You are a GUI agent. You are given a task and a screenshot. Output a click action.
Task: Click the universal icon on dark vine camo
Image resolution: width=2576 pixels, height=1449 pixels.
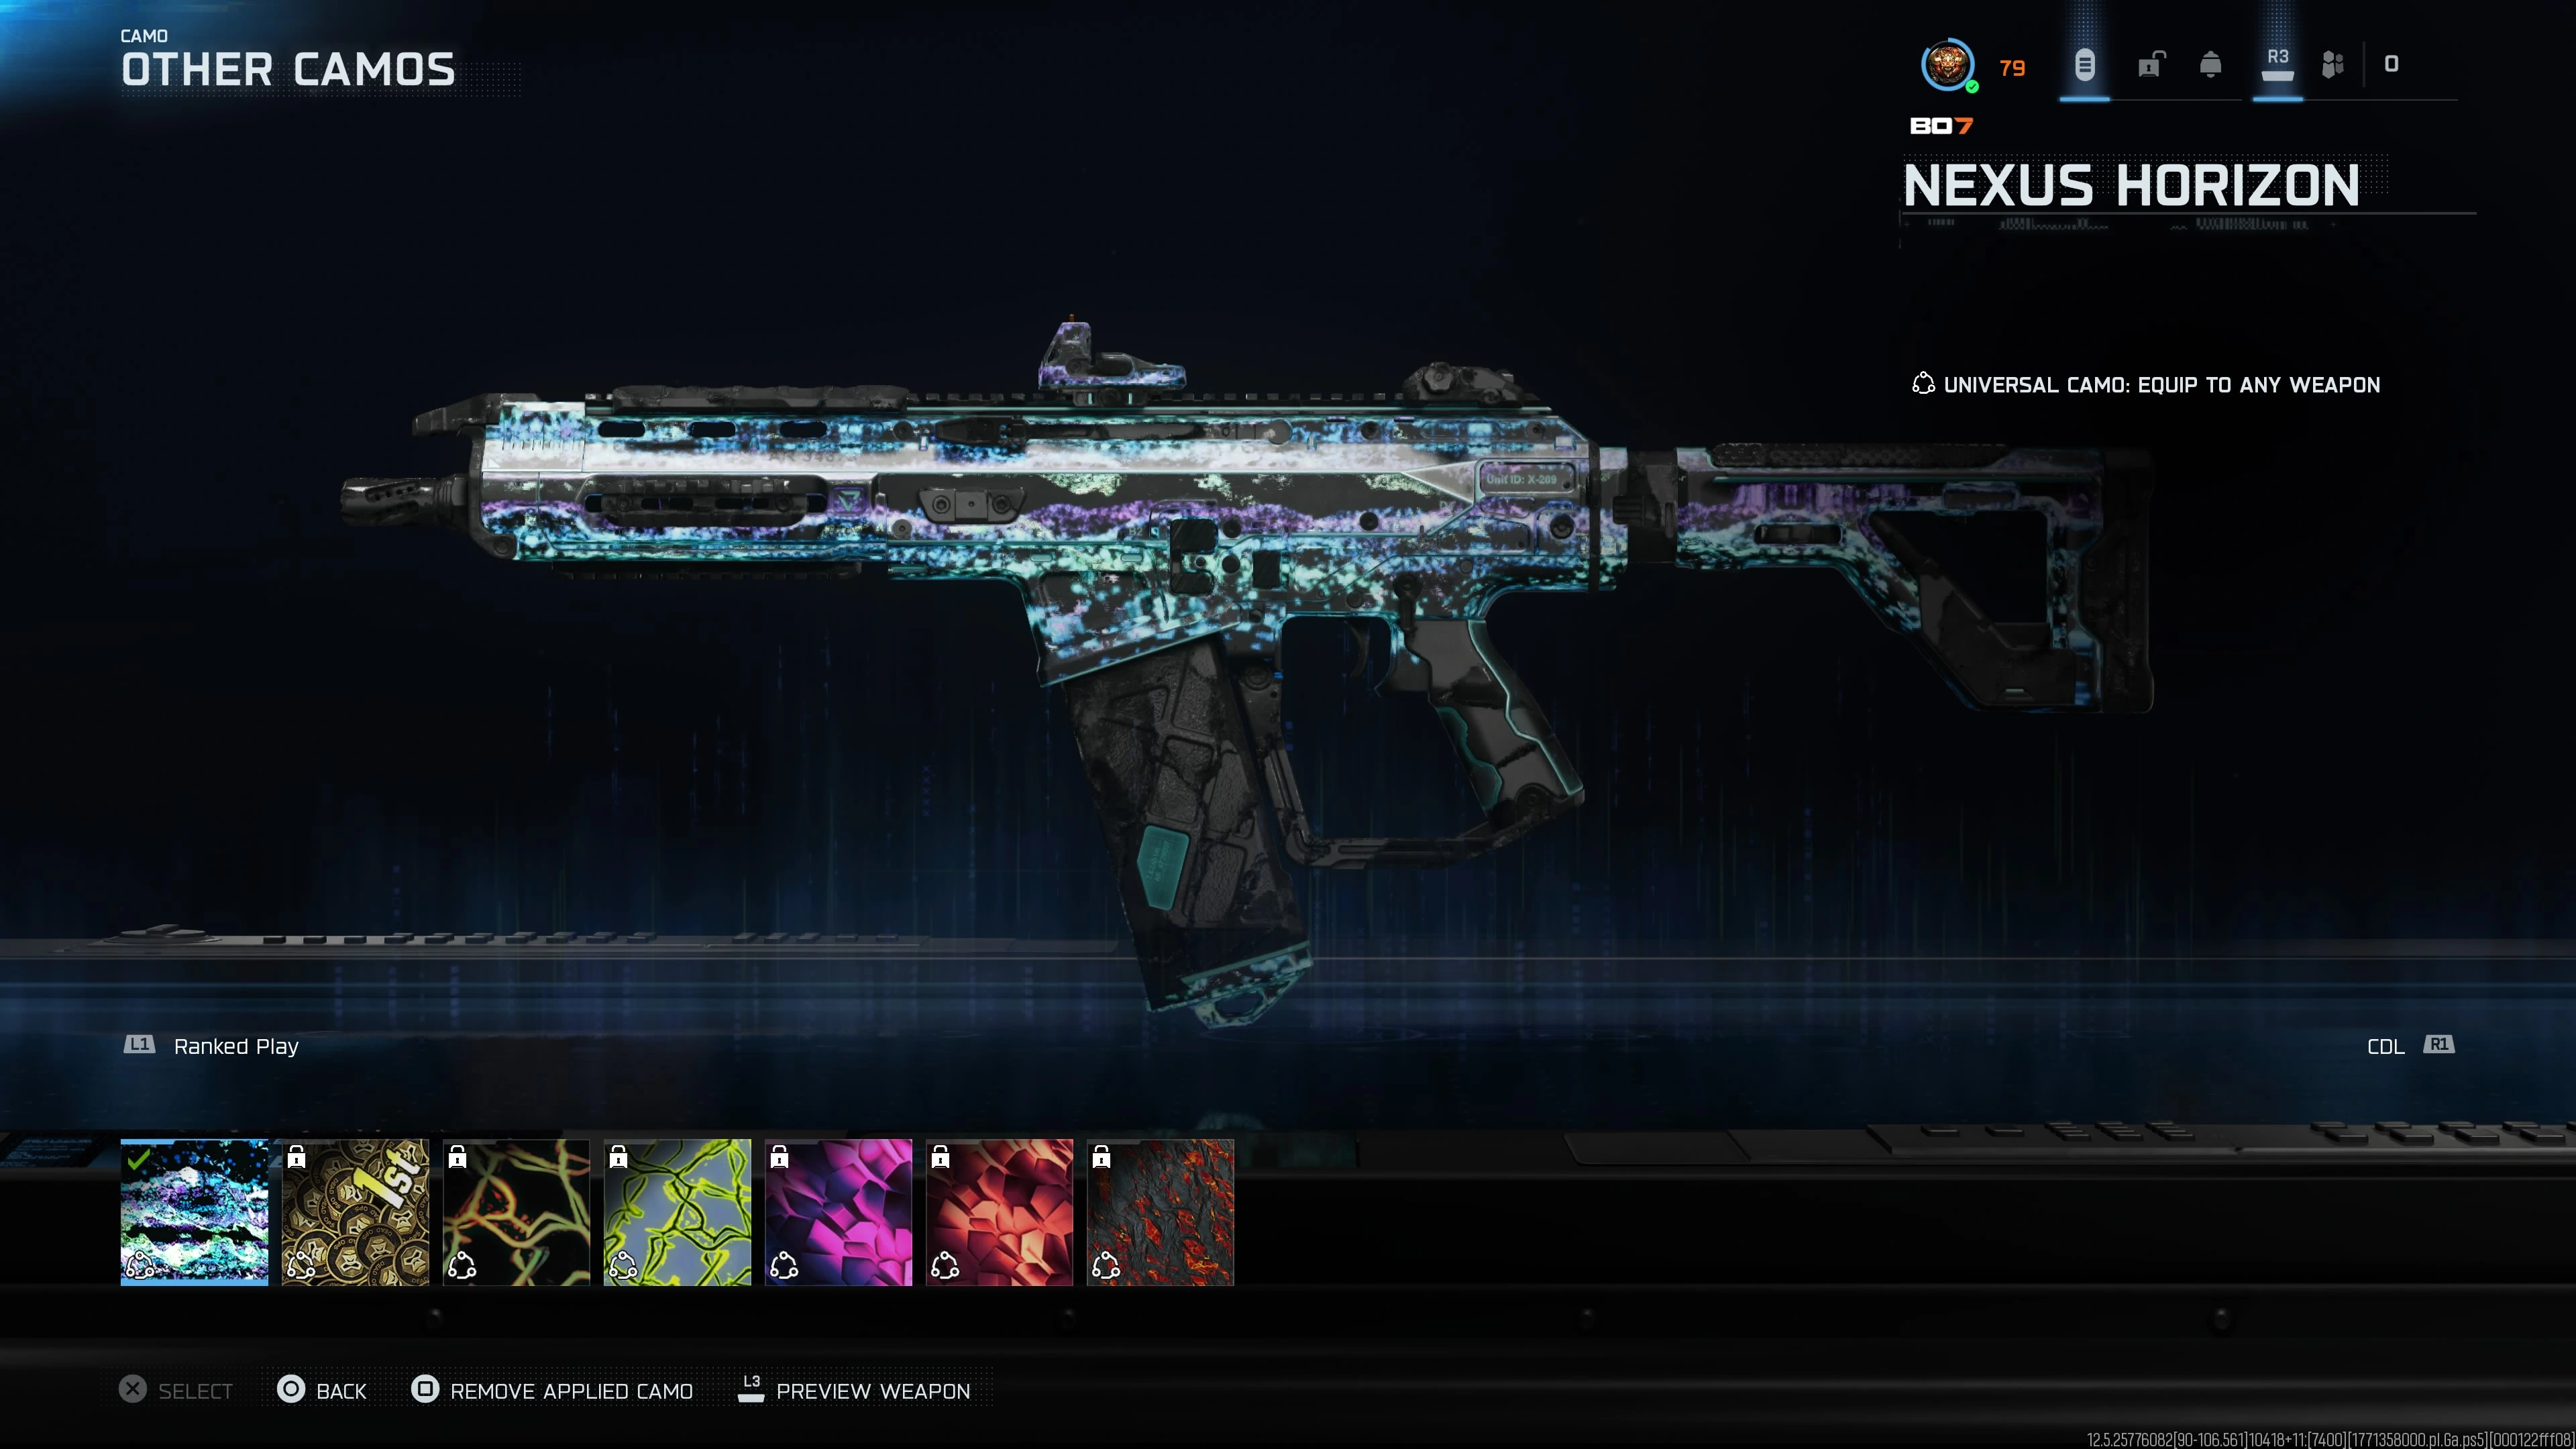[x=462, y=1266]
